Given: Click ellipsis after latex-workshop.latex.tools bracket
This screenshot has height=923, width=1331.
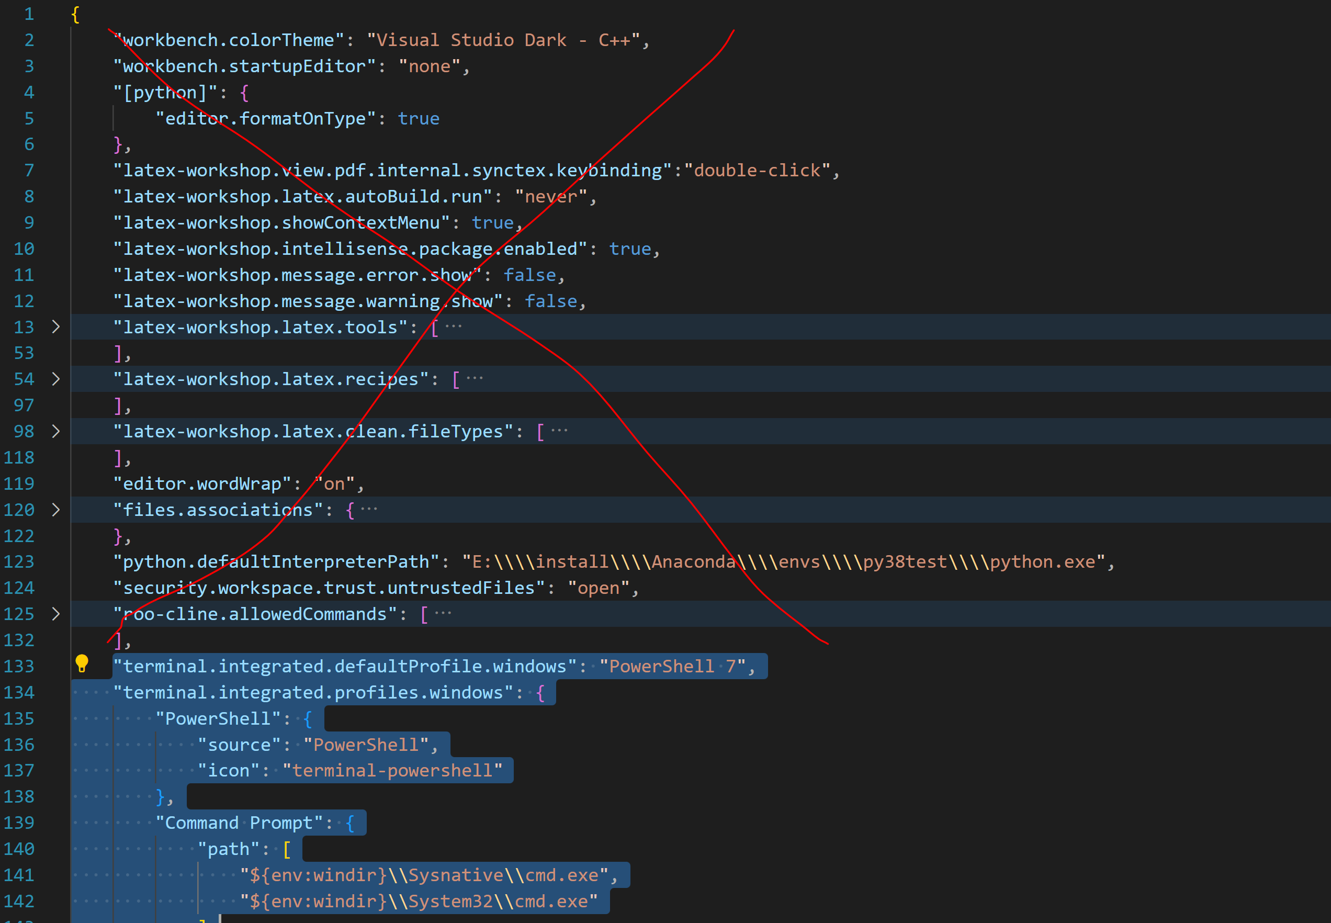Looking at the screenshot, I should [x=453, y=327].
